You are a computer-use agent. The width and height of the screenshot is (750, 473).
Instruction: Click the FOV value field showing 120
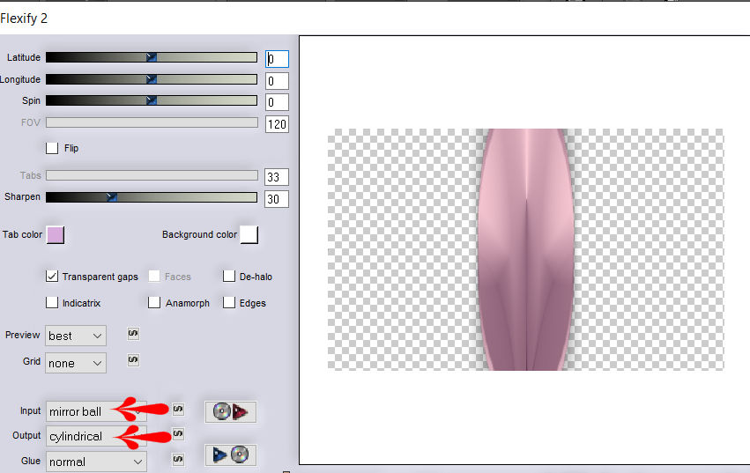(x=277, y=124)
